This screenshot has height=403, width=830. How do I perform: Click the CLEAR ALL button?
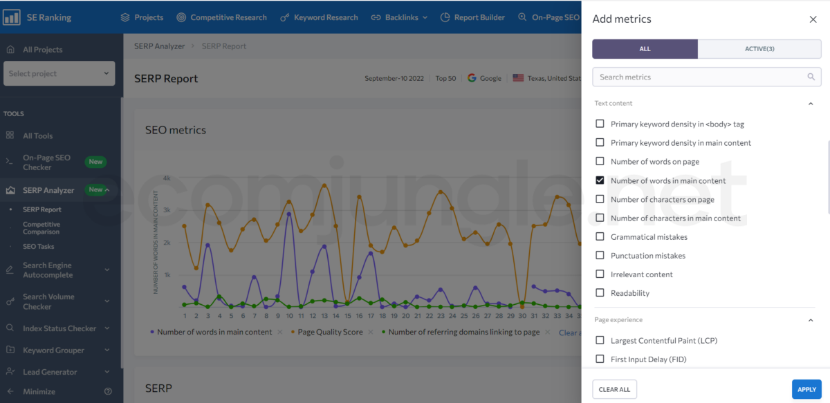point(614,389)
